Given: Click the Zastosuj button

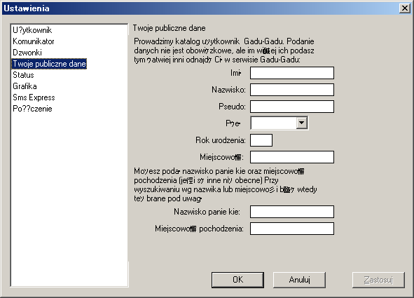Looking at the screenshot, I should point(378,280).
